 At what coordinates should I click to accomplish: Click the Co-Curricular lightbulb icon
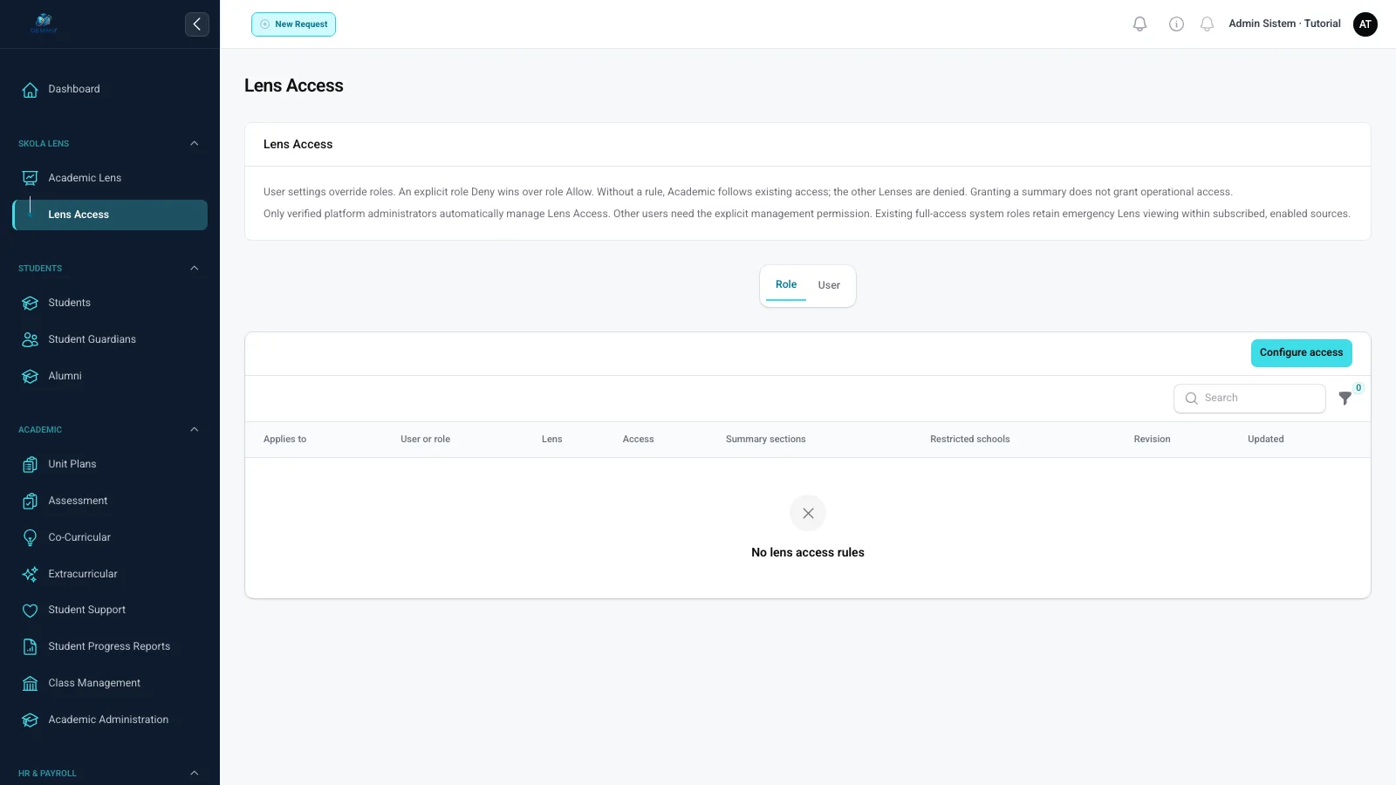click(30, 537)
